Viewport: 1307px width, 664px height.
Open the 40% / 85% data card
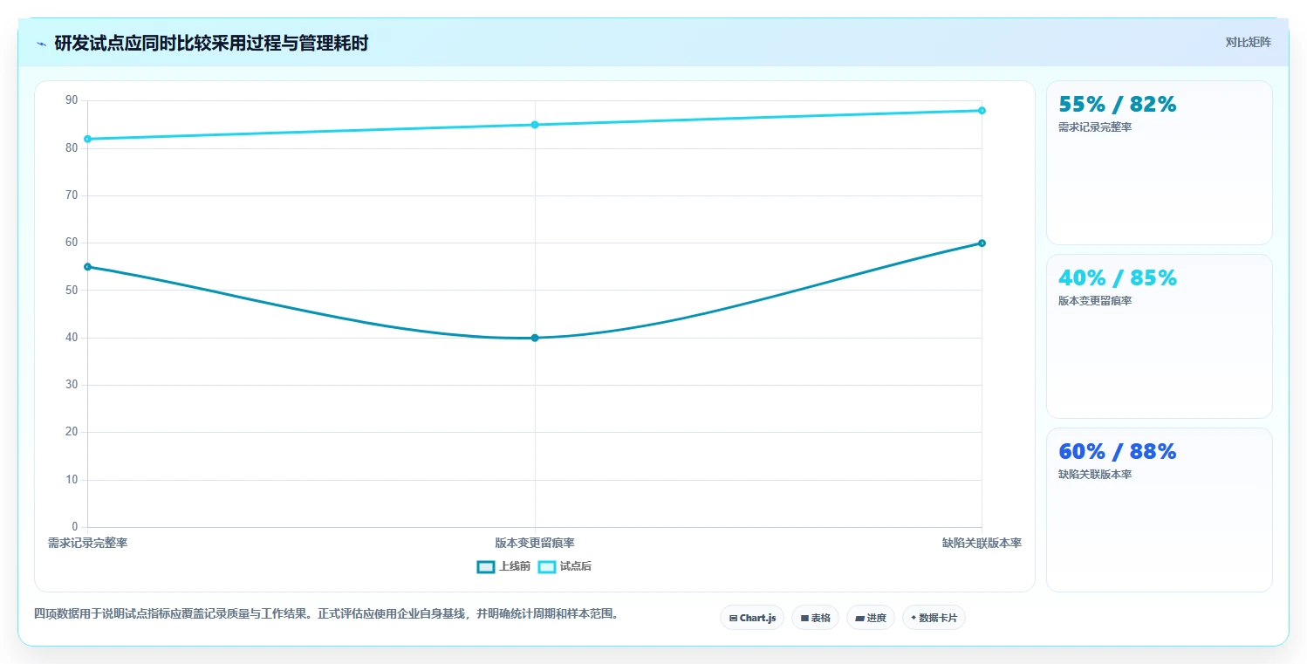[x=1160, y=336]
